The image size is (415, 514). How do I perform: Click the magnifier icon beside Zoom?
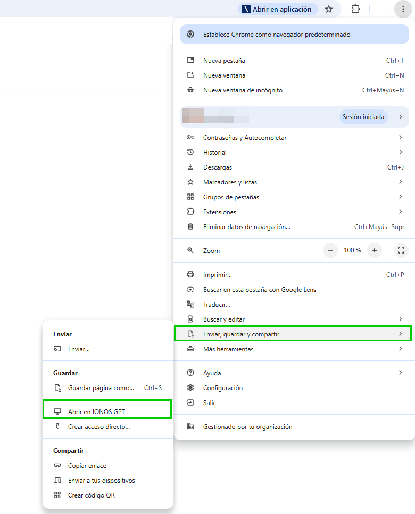tap(190, 250)
